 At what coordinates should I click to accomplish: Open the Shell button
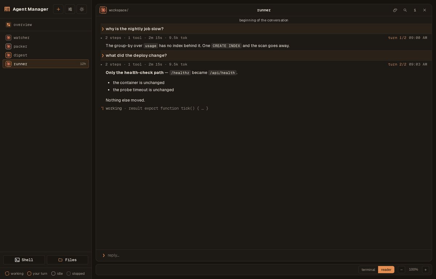(x=24, y=260)
